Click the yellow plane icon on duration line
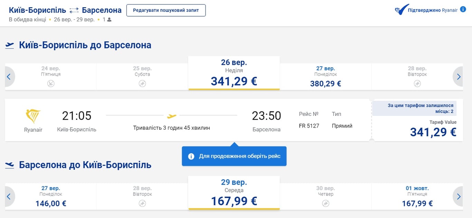This screenshot has width=472, height=218. [171, 116]
